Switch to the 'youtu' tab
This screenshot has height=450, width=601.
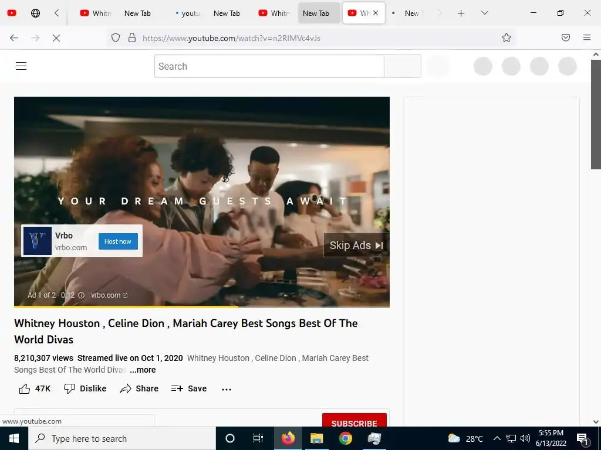coord(187,13)
